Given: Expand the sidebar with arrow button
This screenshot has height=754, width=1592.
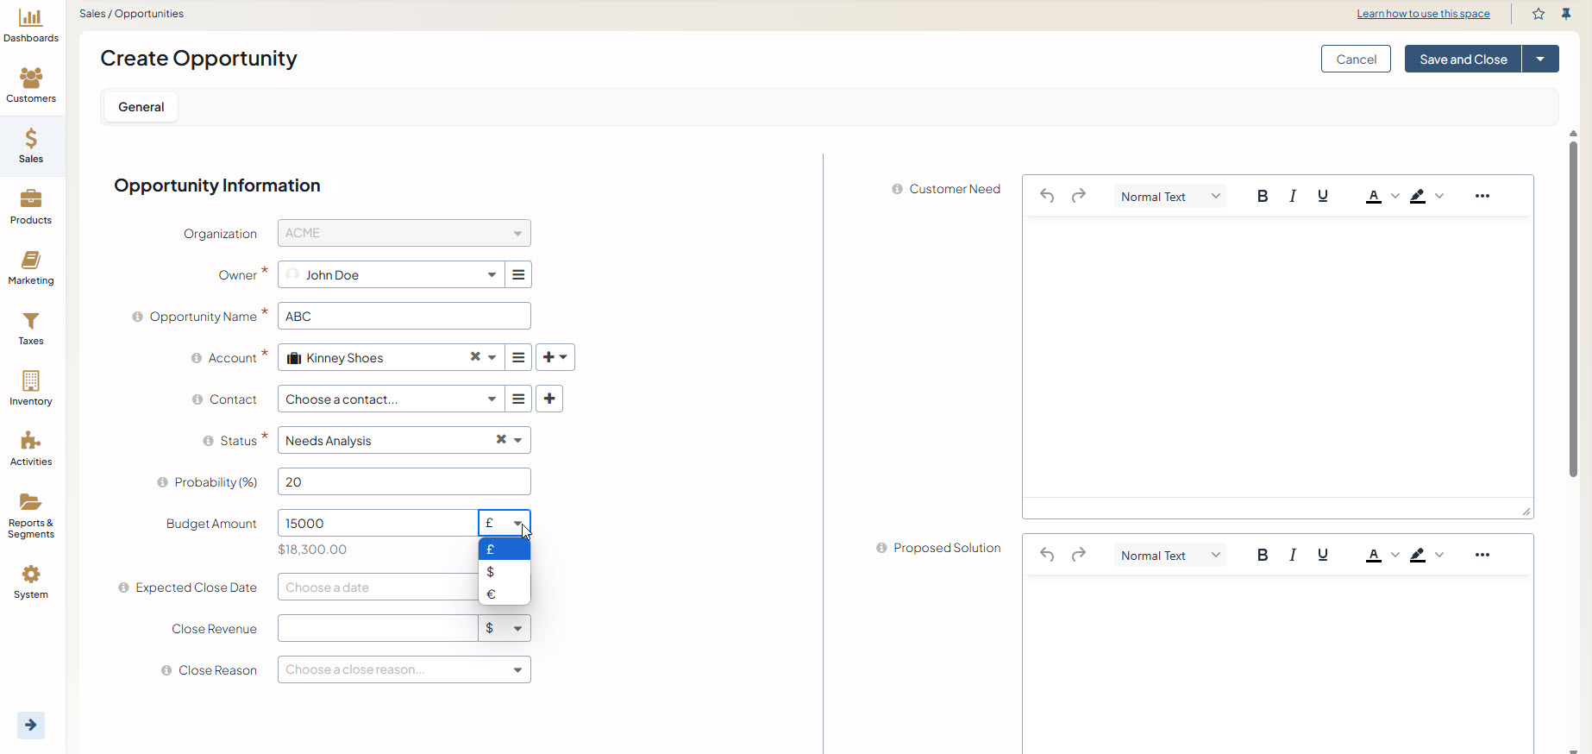Looking at the screenshot, I should click(x=31, y=725).
